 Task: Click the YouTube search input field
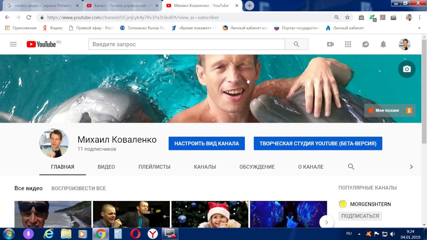pyautogui.click(x=187, y=44)
